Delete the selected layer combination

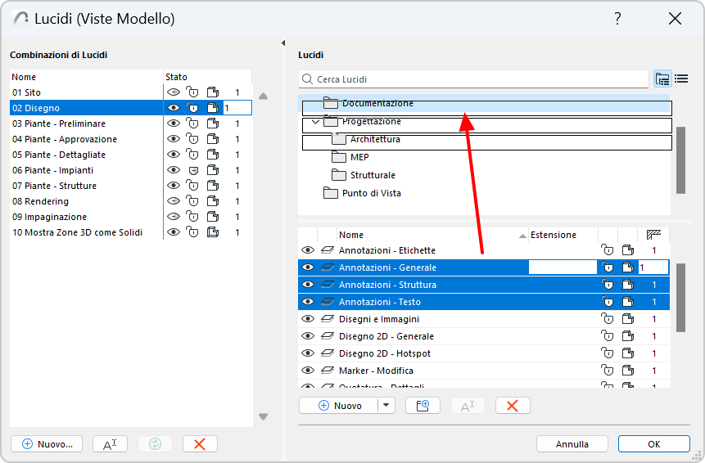[199, 443]
